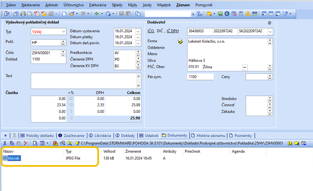Image resolution: width=313 pixels, height=191 pixels.
Task: Open the IČ DPH dropdown arrow
Action: tap(270, 31)
